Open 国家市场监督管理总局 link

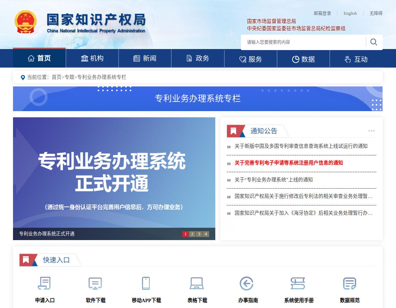[271, 21]
